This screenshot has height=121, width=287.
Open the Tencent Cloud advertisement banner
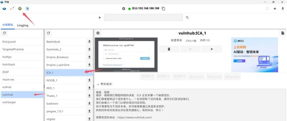tap(254, 55)
